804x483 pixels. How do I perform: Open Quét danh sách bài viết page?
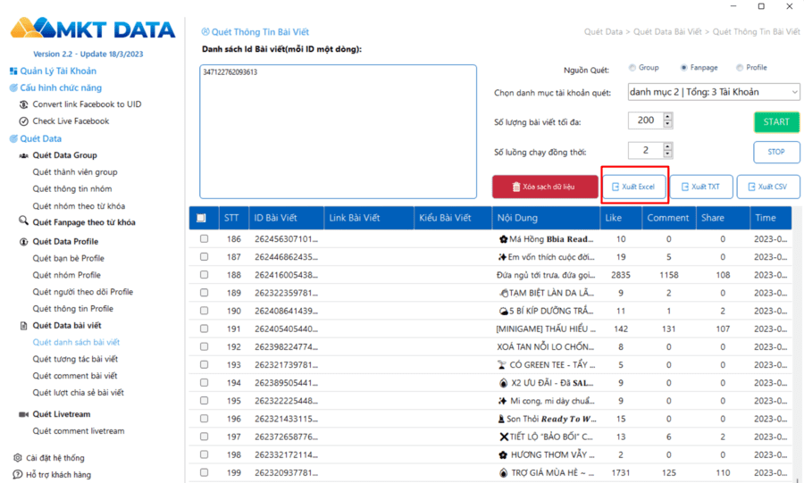click(x=76, y=342)
